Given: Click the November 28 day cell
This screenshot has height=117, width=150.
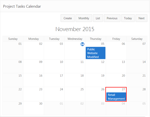Looking at the screenshot, I should tap(137, 94).
